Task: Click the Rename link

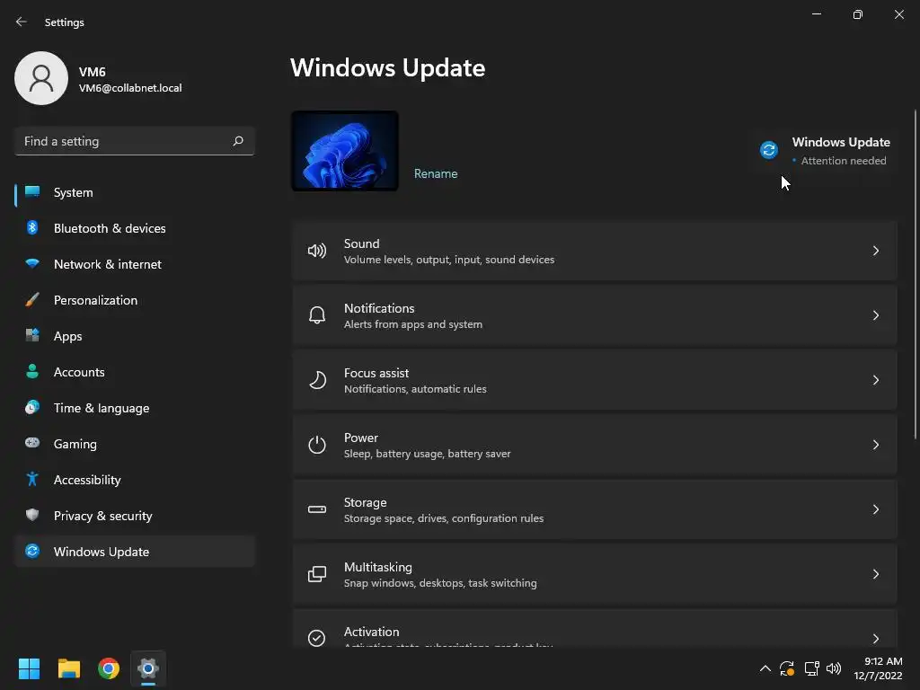Action: [x=436, y=173]
